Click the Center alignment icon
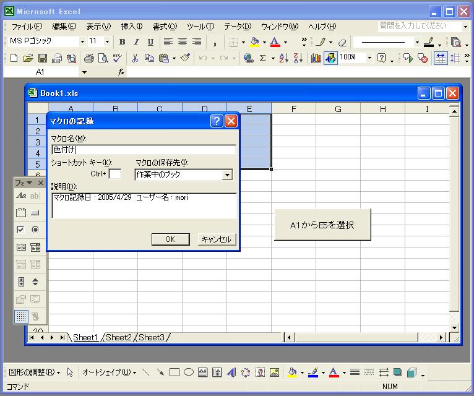The height and width of the screenshot is (396, 474). click(183, 41)
